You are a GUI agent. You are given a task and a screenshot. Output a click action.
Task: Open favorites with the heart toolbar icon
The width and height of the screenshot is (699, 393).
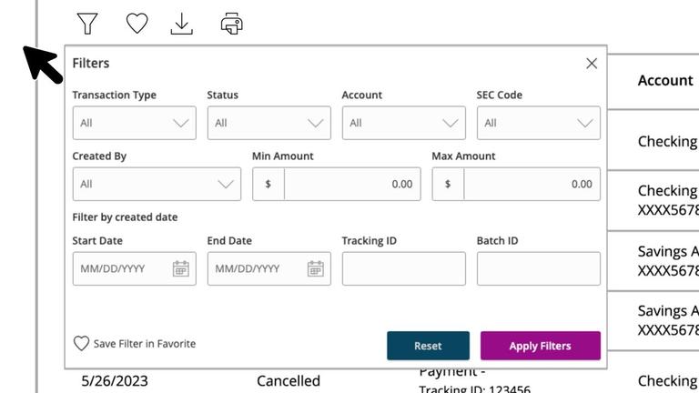coord(137,23)
